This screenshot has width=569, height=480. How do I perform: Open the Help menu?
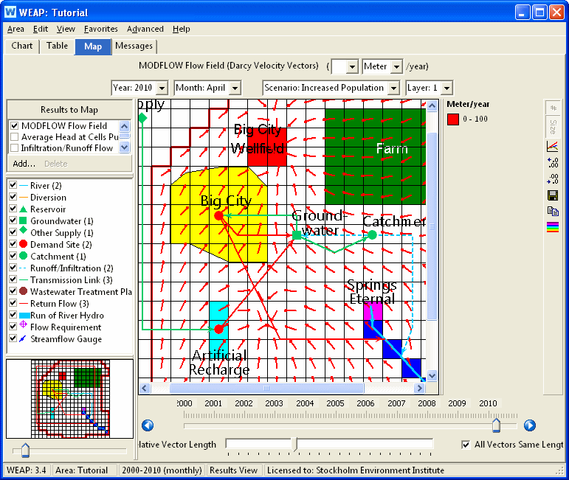pos(181,29)
